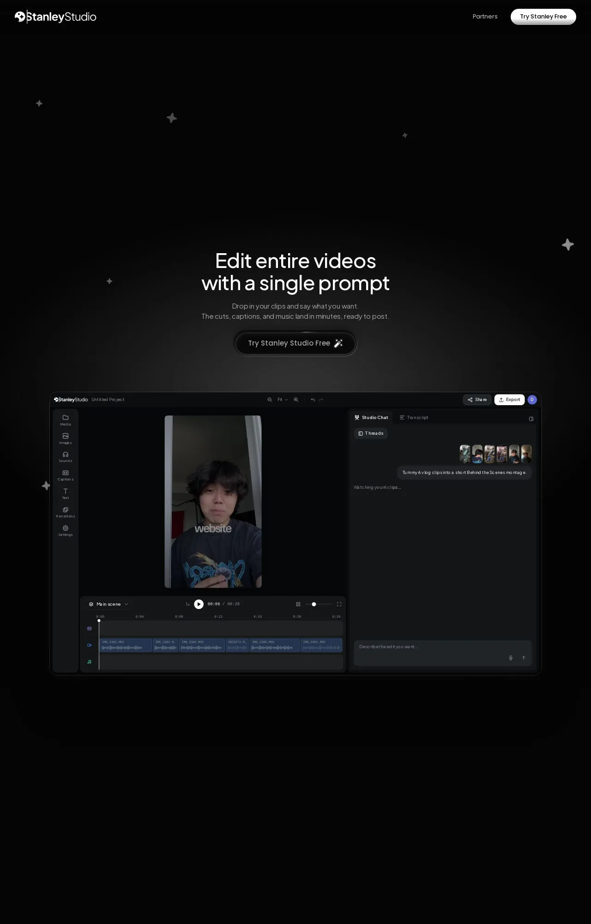Open the Fit zoom dropdown
Screen dimensions: 591x924
click(x=283, y=400)
